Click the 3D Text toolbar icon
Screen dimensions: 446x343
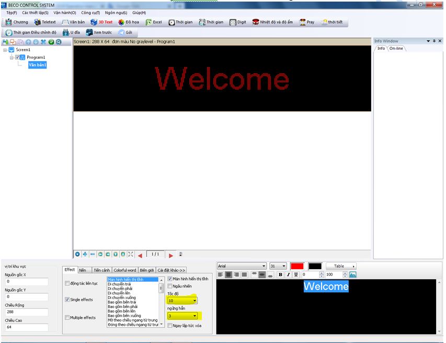pos(101,22)
